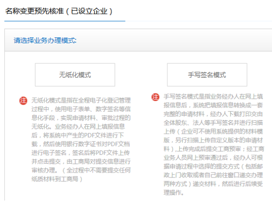Click the first line of the 无纸化模式 explanation
The height and width of the screenshot is (201, 272).
[81, 100]
